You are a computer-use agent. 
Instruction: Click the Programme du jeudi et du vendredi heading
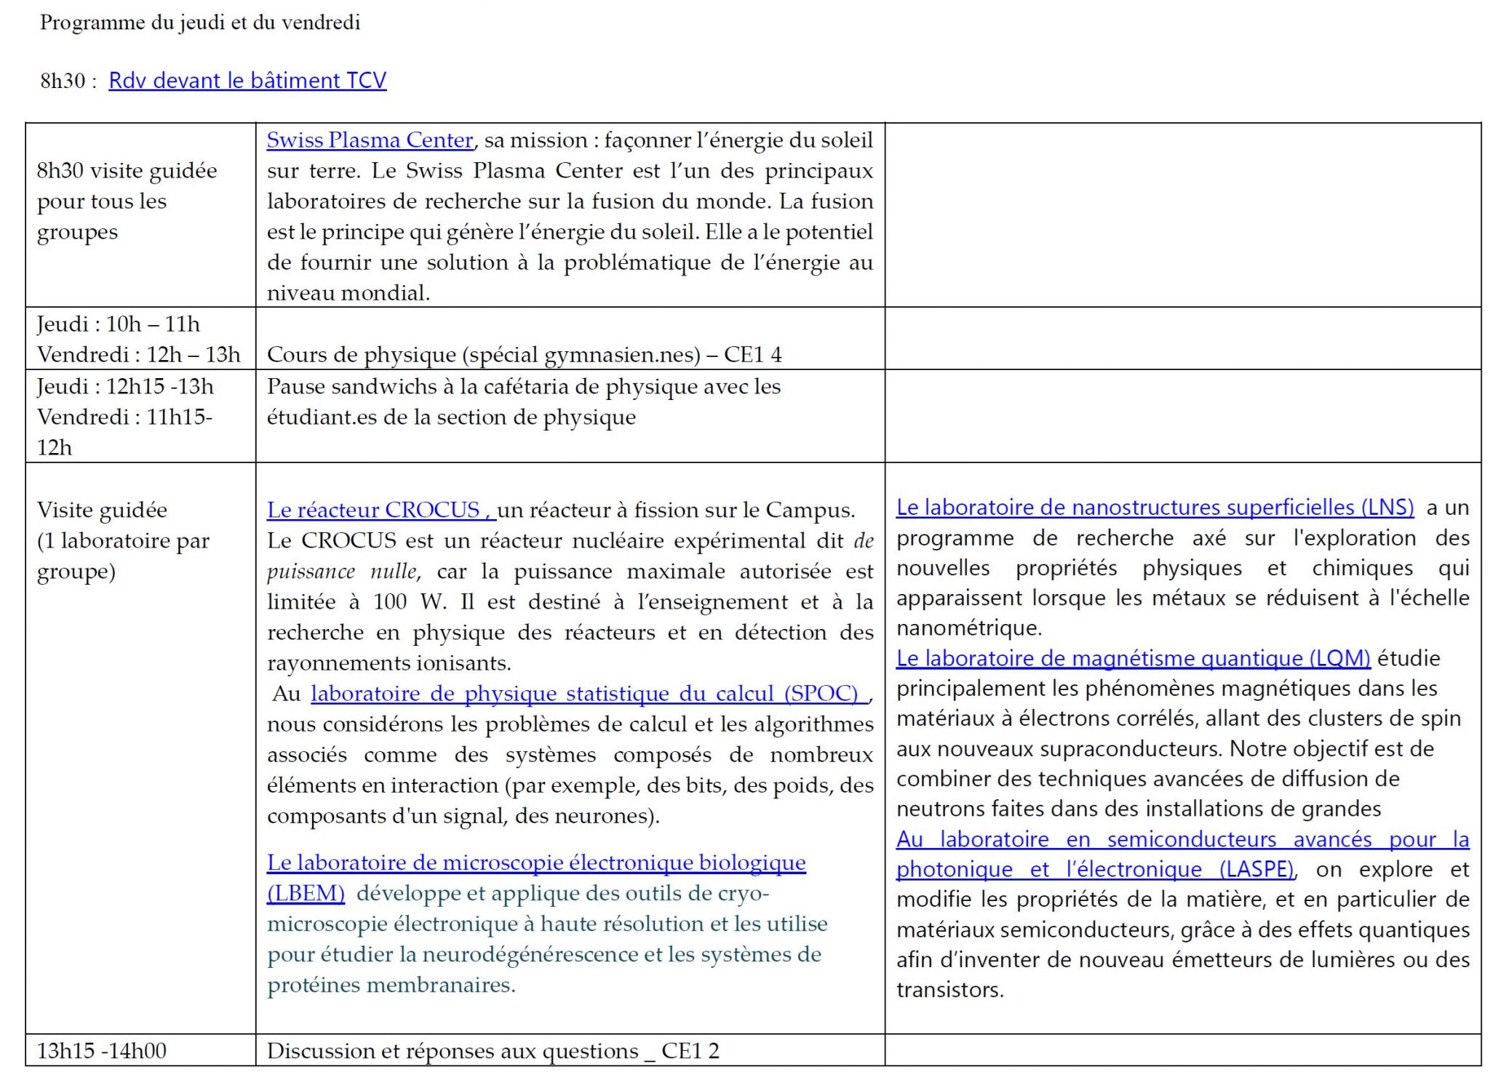(x=200, y=23)
